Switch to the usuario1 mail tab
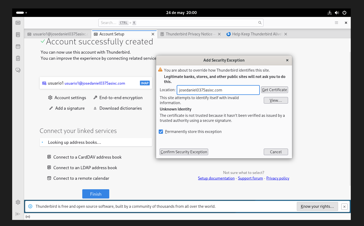364x226 pixels. pyautogui.click(x=58, y=34)
